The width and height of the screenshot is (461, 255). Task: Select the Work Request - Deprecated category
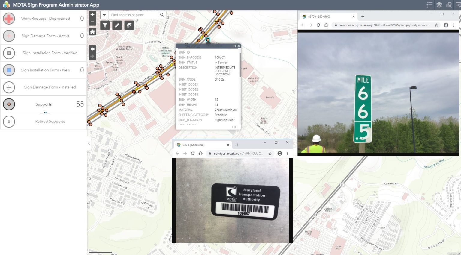click(46, 18)
